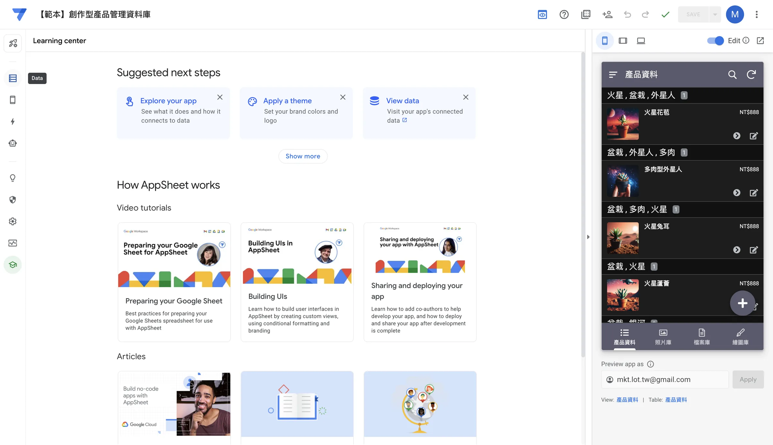Click the sync refresh icon in app preview
Viewport: 773px width, 445px height.
click(x=751, y=75)
